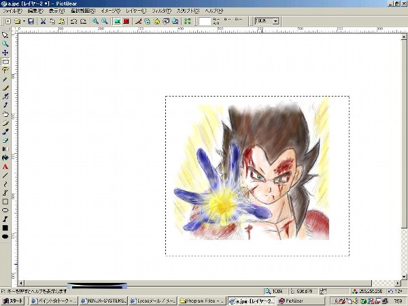Viewport: 408px width, 306px height.
Task: Click the Zoom in magnifier toolbar icon
Action: (x=95, y=21)
